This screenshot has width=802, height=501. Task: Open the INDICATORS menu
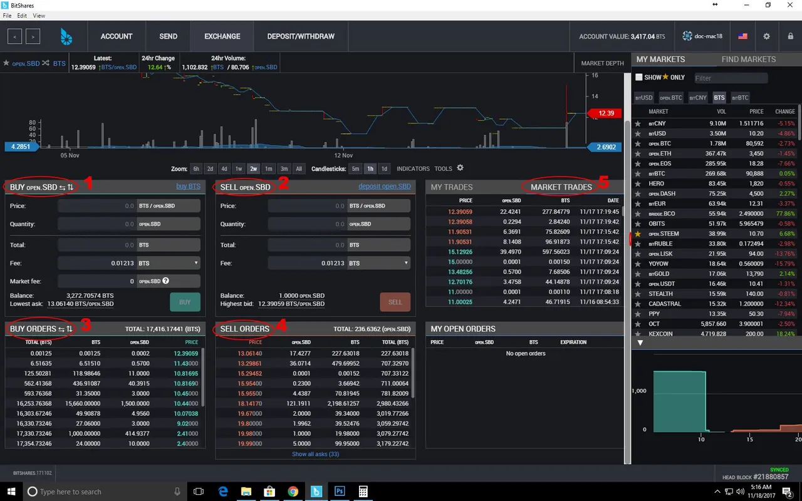click(413, 168)
